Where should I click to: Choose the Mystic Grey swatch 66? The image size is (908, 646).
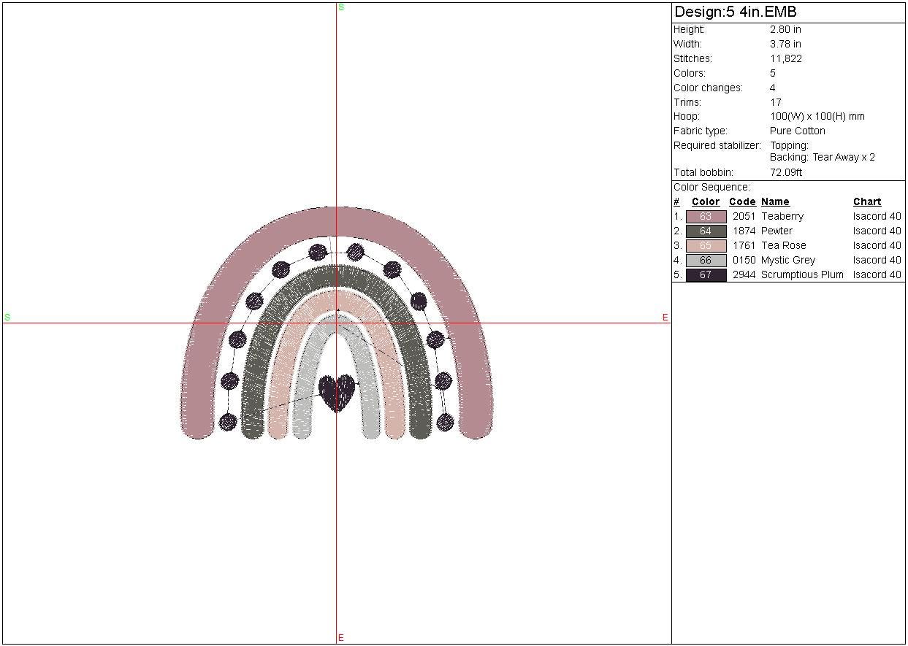pyautogui.click(x=706, y=261)
